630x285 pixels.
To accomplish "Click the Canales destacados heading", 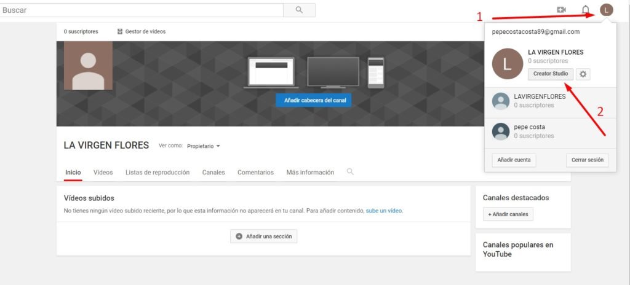I will click(x=516, y=198).
